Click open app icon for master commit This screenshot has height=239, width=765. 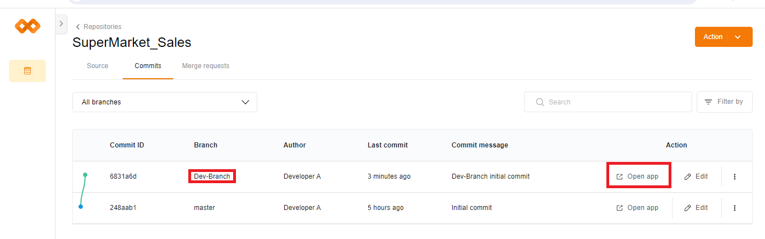619,208
